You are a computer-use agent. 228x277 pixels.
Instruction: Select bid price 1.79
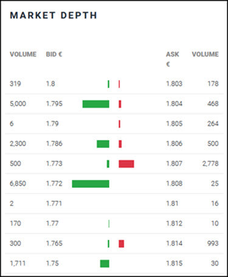52,124
